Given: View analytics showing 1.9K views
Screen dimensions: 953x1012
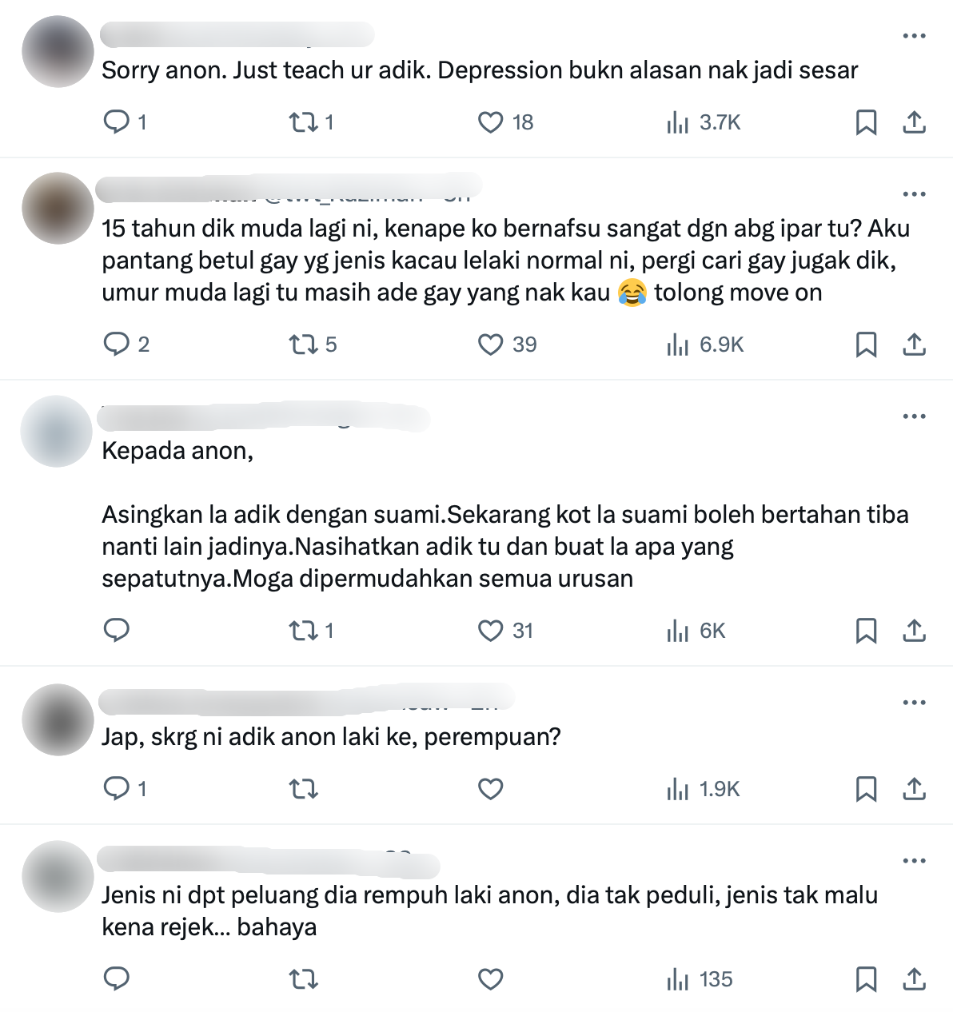Looking at the screenshot, I should 704,789.
